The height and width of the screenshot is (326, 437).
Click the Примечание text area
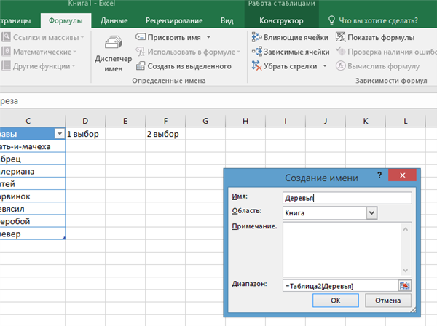point(347,249)
